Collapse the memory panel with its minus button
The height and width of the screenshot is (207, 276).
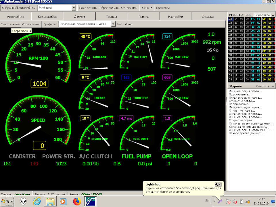(x=273, y=15)
